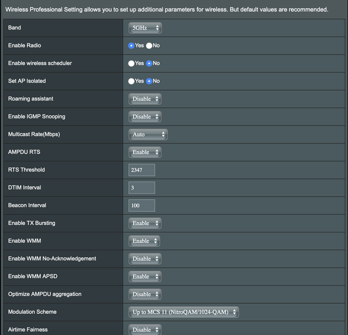Change the AMPDU RTS dropdown
Viewport: 348px width, 335px height.
[x=145, y=152]
